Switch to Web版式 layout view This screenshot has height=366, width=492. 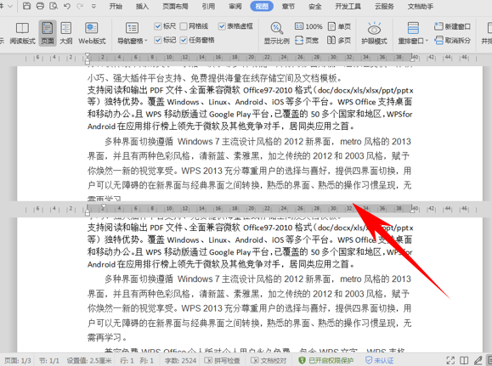coord(92,33)
